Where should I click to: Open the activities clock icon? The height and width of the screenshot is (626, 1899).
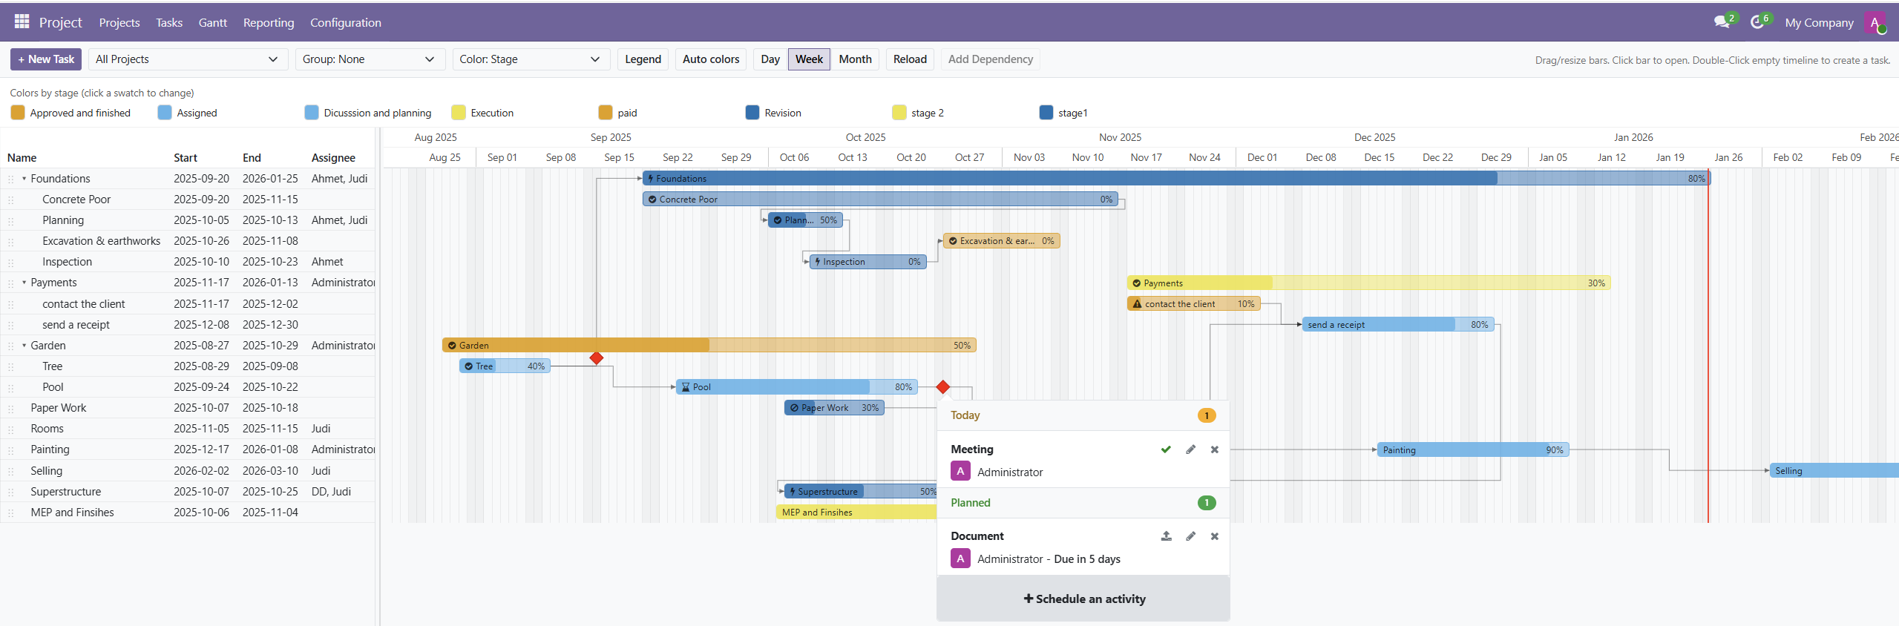point(1757,22)
